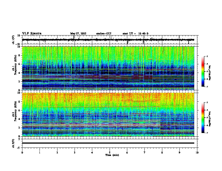Click the "VLF Spectra" plot title
The image size is (222, 171).
32,34
